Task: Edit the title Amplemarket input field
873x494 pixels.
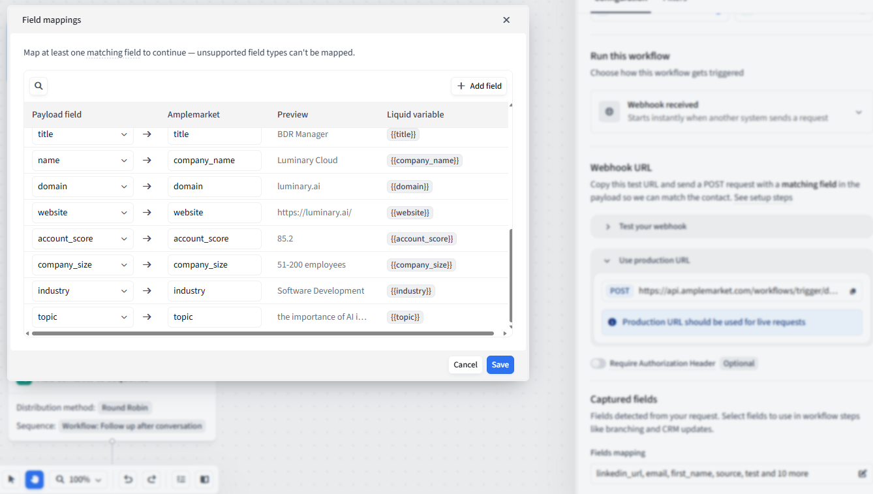Action: coord(215,134)
